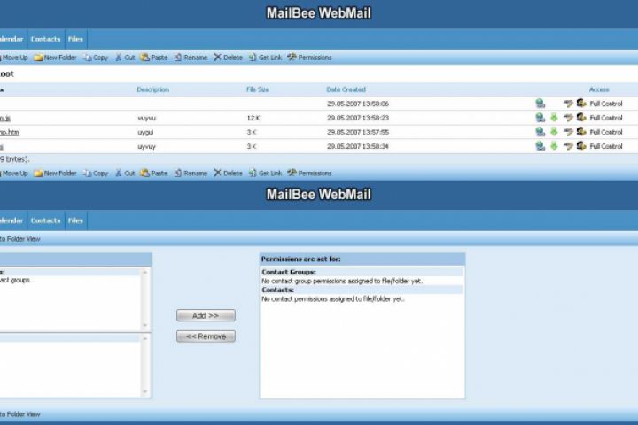Screen dimensions: 638x425
Task: Click the globe icon in the 13:58:34 row
Action: (x=540, y=146)
